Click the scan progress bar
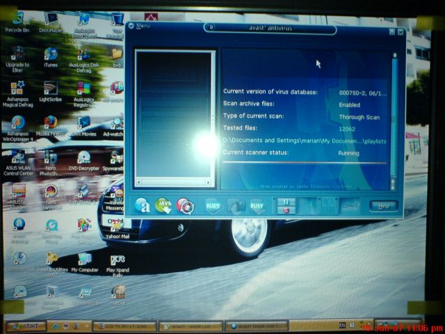The image size is (445, 334). coord(305,162)
